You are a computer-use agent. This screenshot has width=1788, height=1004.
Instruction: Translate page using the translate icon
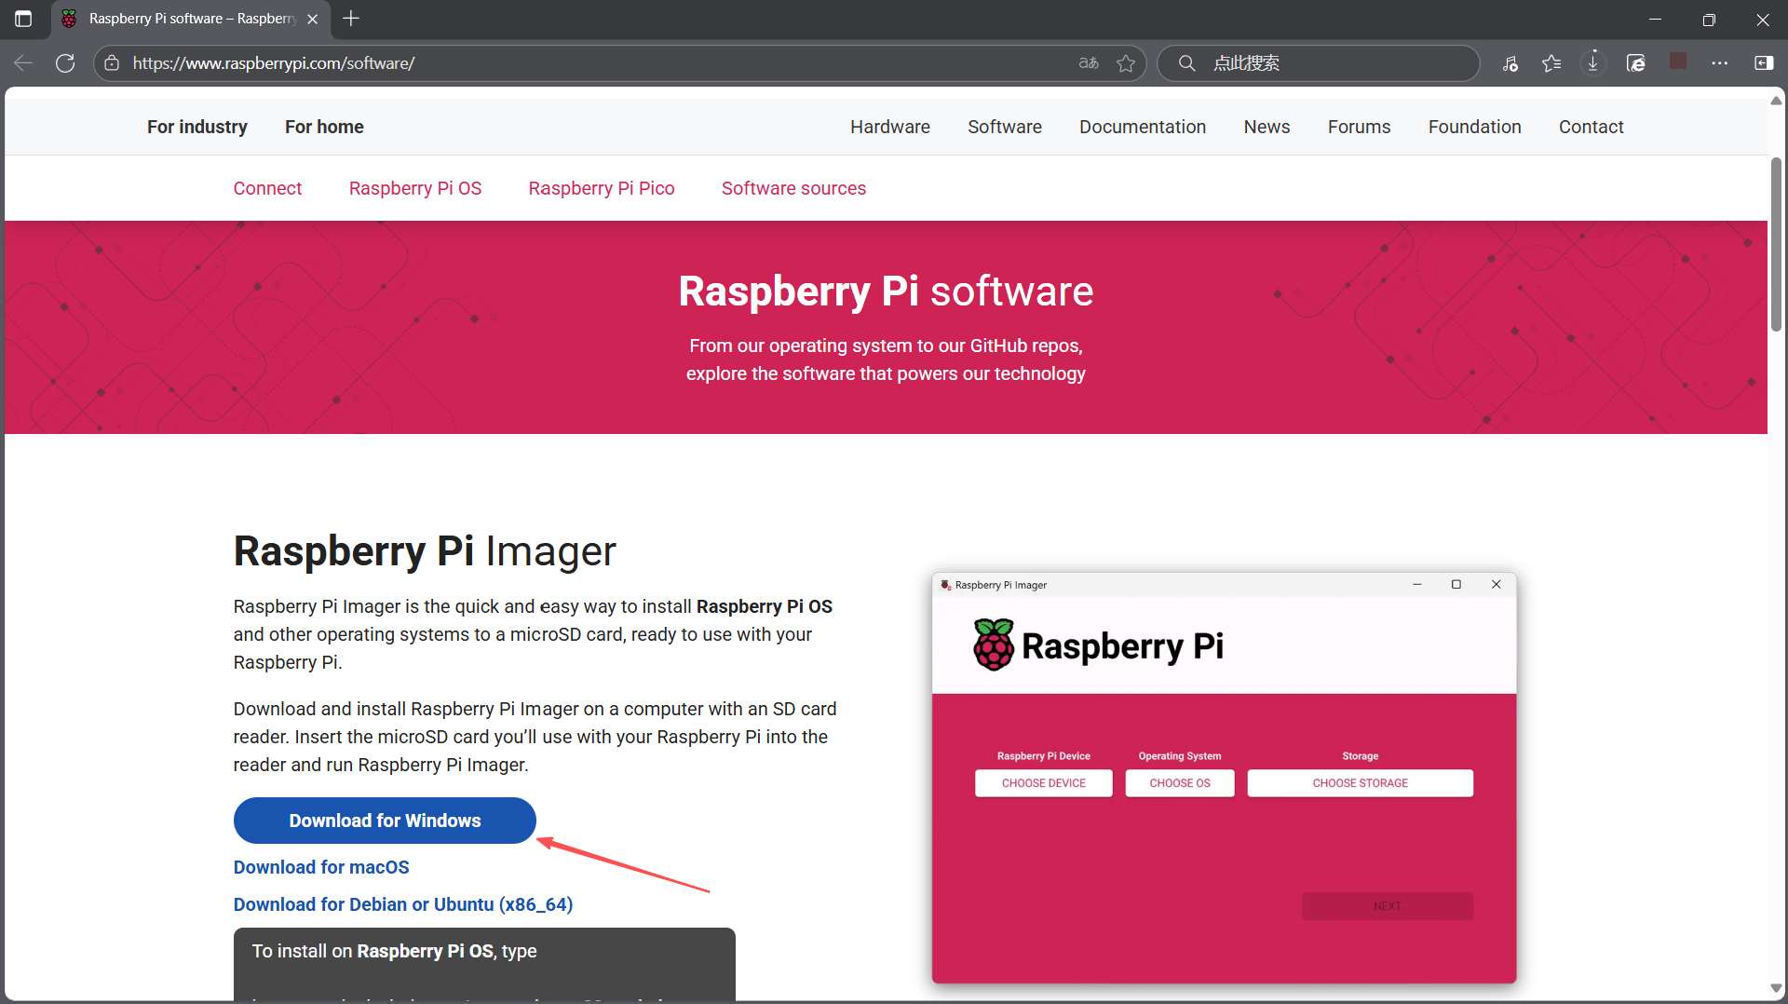point(1089,63)
